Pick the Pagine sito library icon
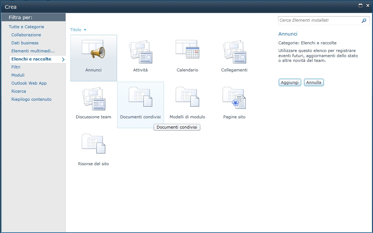Viewport: 373px width, 233px height. pos(234,97)
